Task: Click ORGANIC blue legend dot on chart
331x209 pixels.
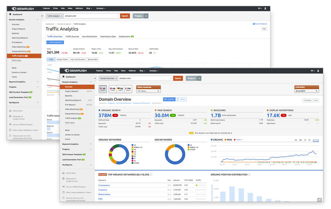Action: click(x=212, y=140)
